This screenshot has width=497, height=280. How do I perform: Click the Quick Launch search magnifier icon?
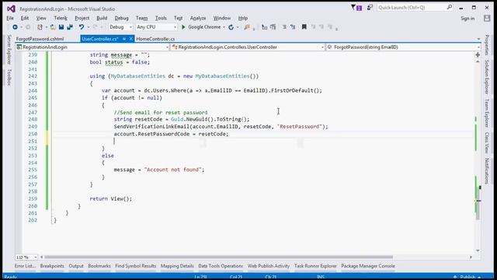(449, 7)
